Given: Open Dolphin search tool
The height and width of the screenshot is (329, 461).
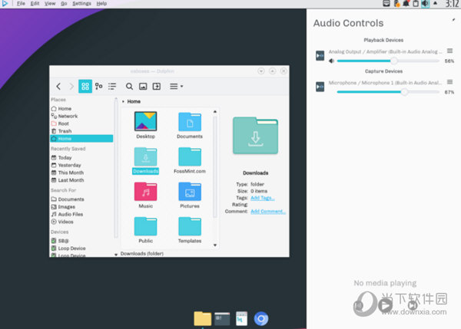Looking at the screenshot, I should click(x=129, y=87).
